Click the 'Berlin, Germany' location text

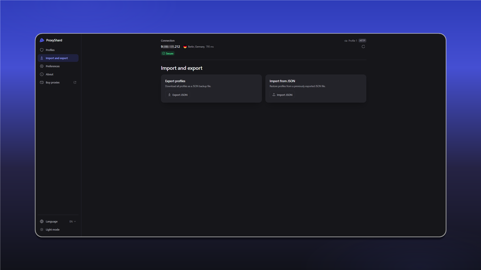click(x=196, y=47)
